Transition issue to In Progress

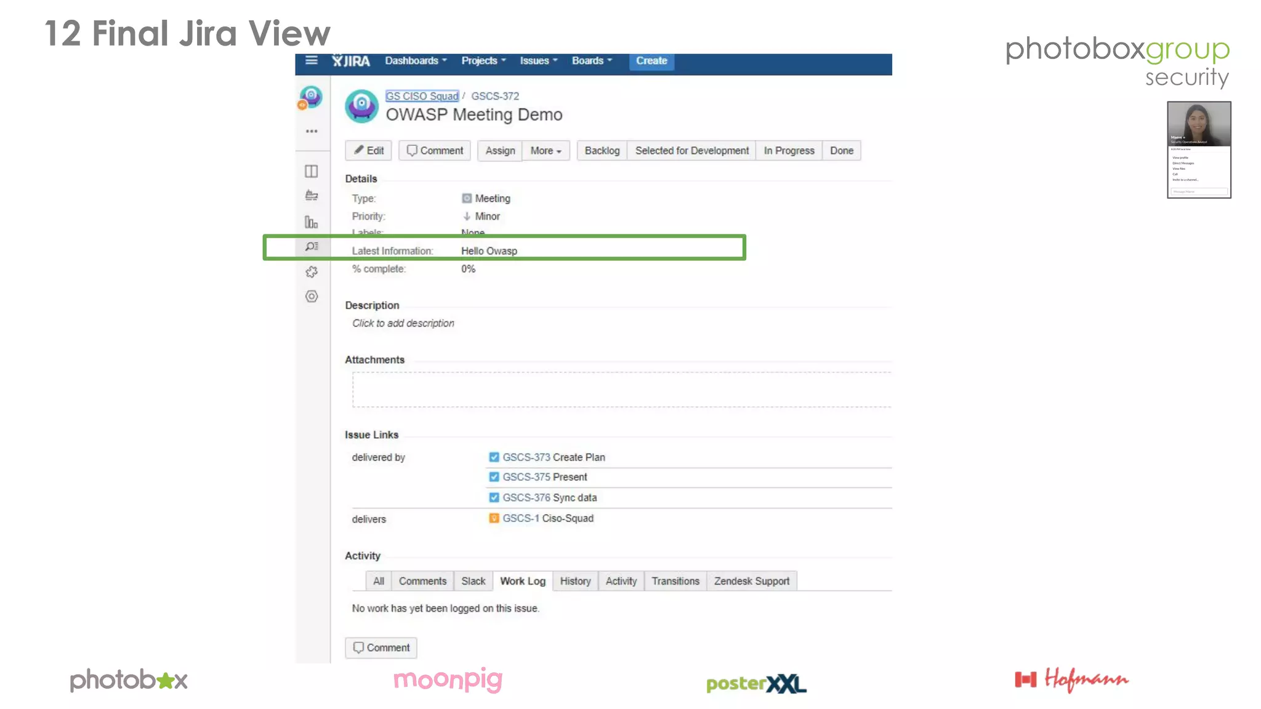[x=789, y=151]
